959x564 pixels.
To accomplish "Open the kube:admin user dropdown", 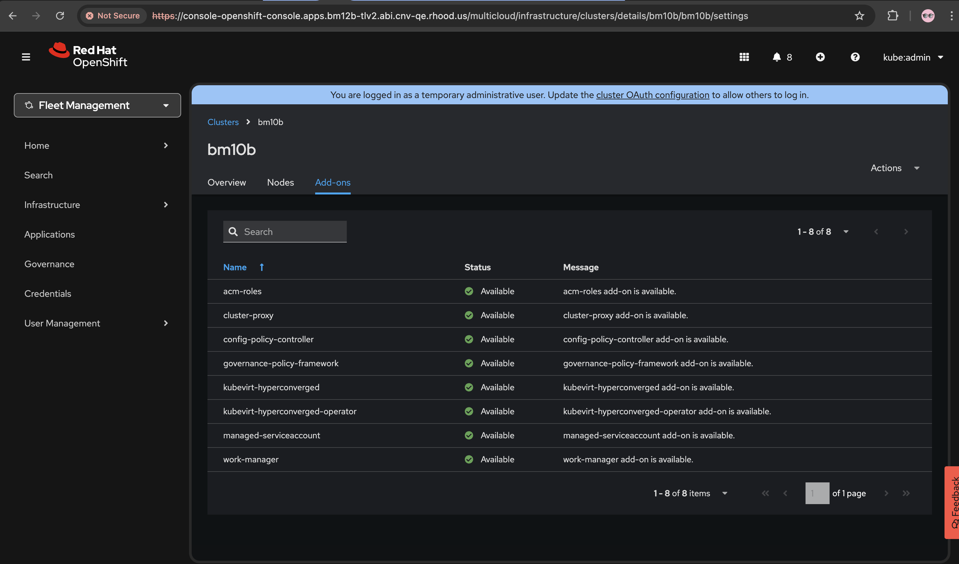I will coord(913,58).
